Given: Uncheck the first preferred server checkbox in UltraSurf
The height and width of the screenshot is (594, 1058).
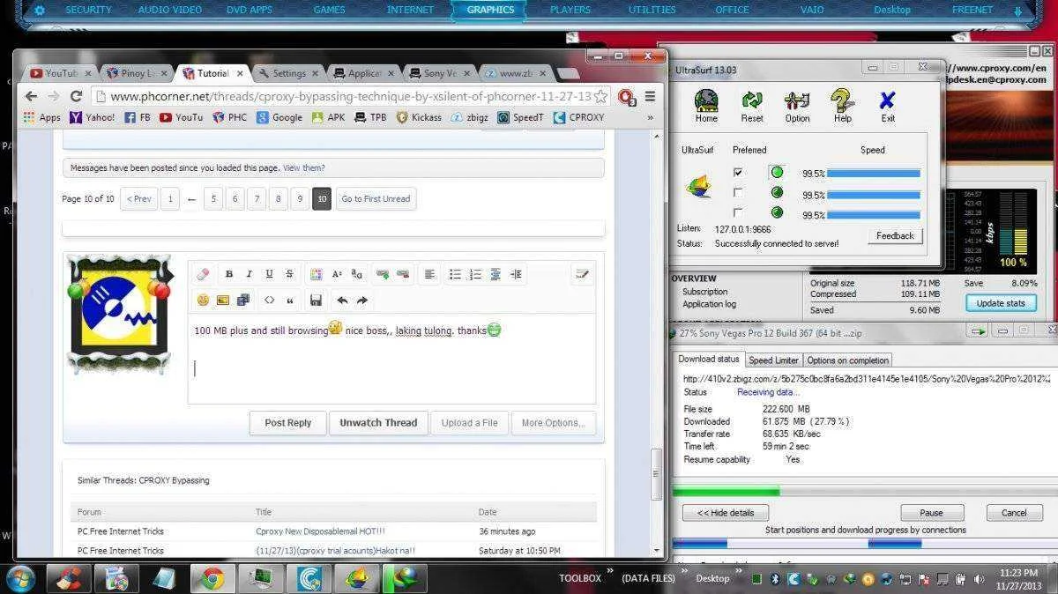Looking at the screenshot, I should coord(738,172).
